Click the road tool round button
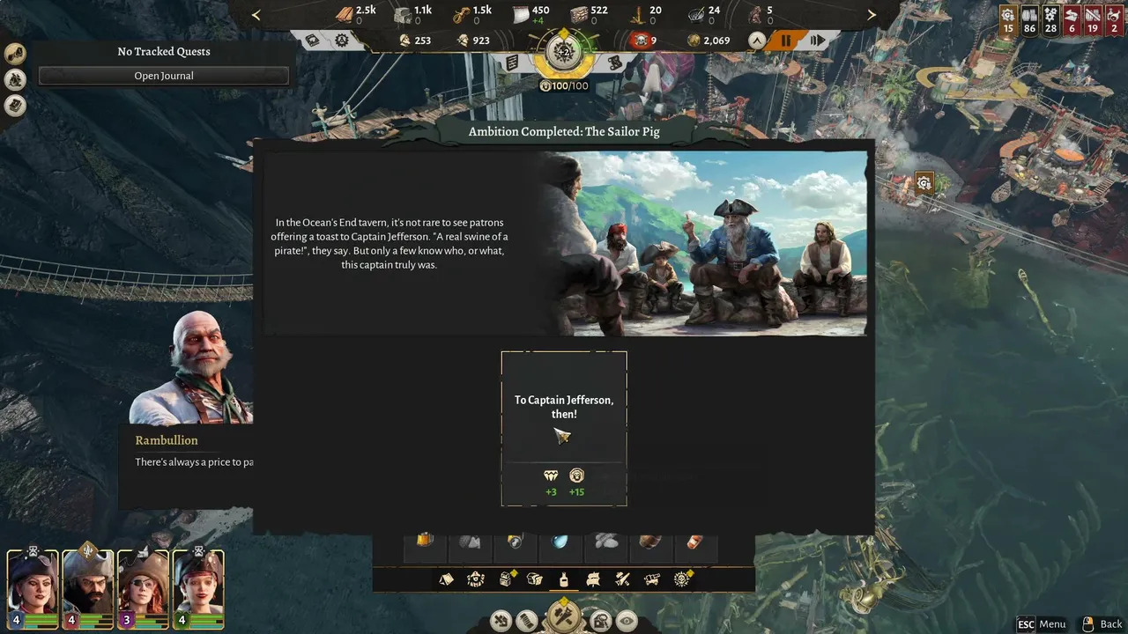This screenshot has height=634, width=1128. pyautogui.click(x=527, y=620)
